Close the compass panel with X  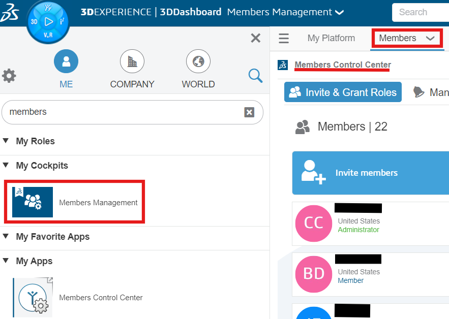255,38
